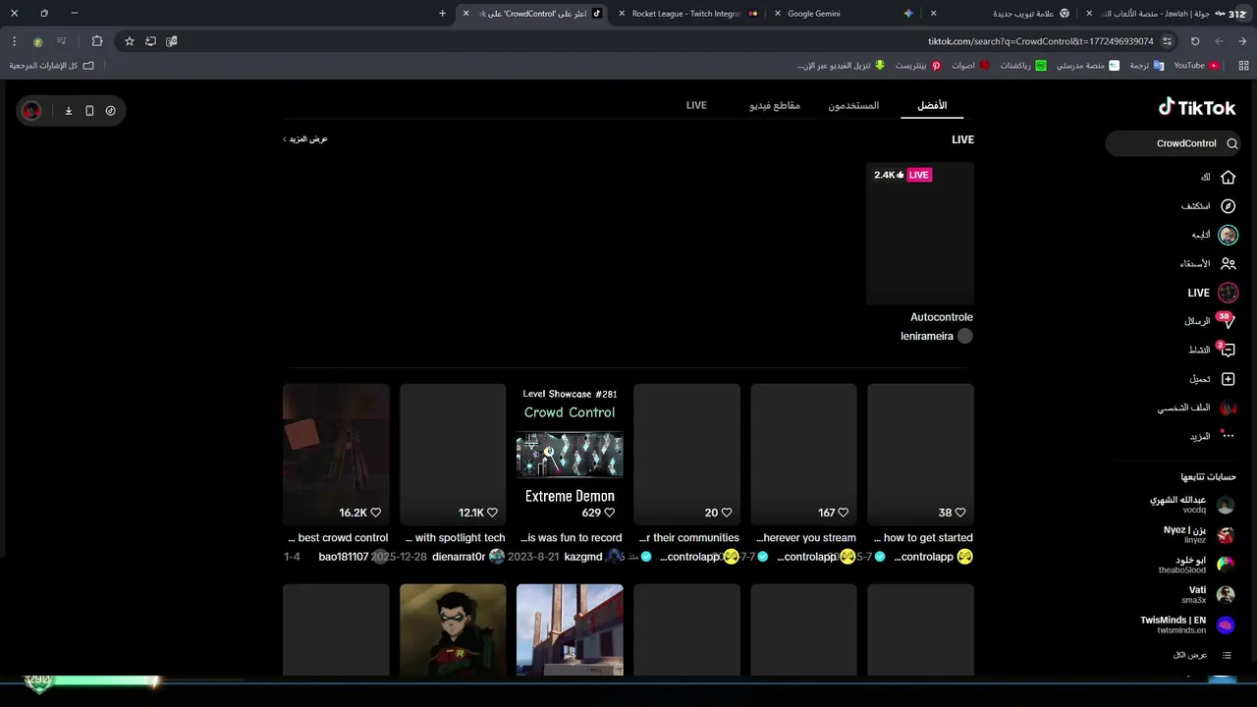Select the مقاطع فيديو (Videos) results tab
Viewport: 1257px width, 707px height.
coord(775,105)
